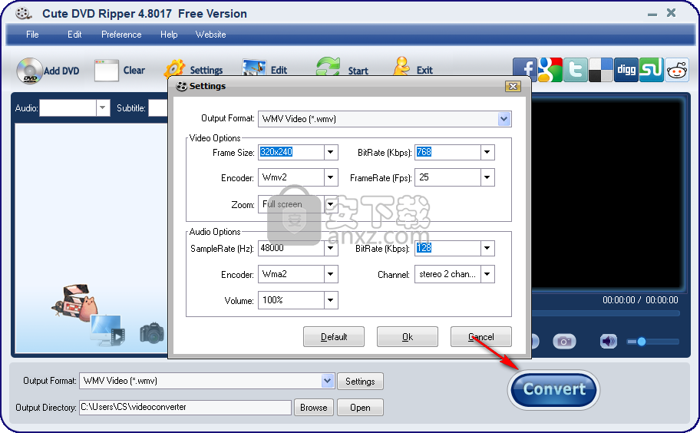Expand the Channel stereo dropdown
Viewport: 700px width, 433px height.
tap(487, 274)
